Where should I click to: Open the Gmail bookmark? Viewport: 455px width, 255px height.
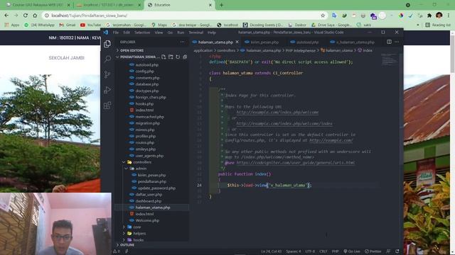pyautogui.click(x=68, y=25)
